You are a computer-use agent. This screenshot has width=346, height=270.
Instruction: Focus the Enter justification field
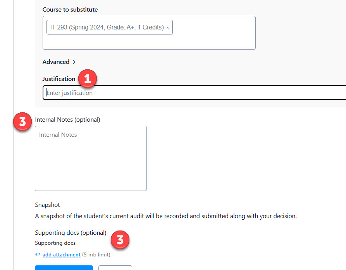pyautogui.click(x=194, y=93)
